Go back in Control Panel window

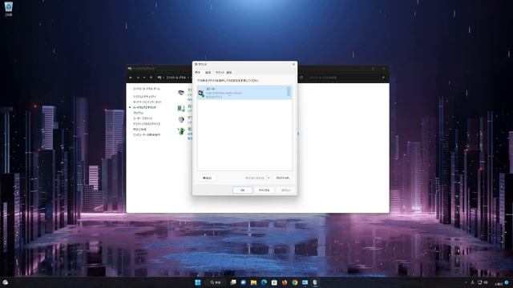point(131,78)
